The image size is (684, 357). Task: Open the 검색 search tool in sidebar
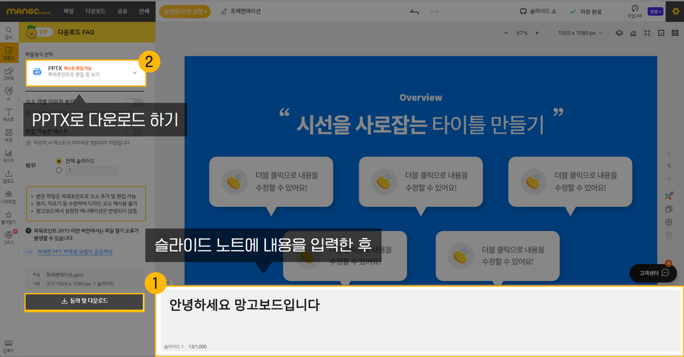9,33
